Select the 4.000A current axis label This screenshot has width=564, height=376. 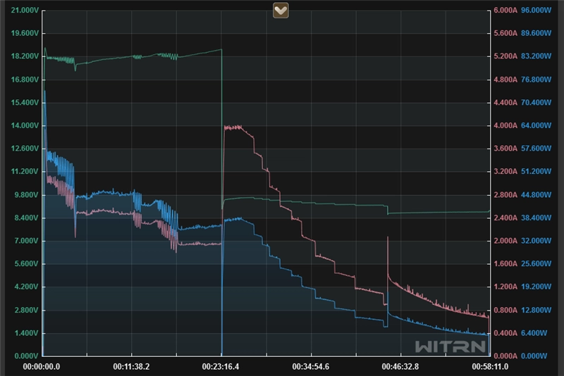[505, 125]
